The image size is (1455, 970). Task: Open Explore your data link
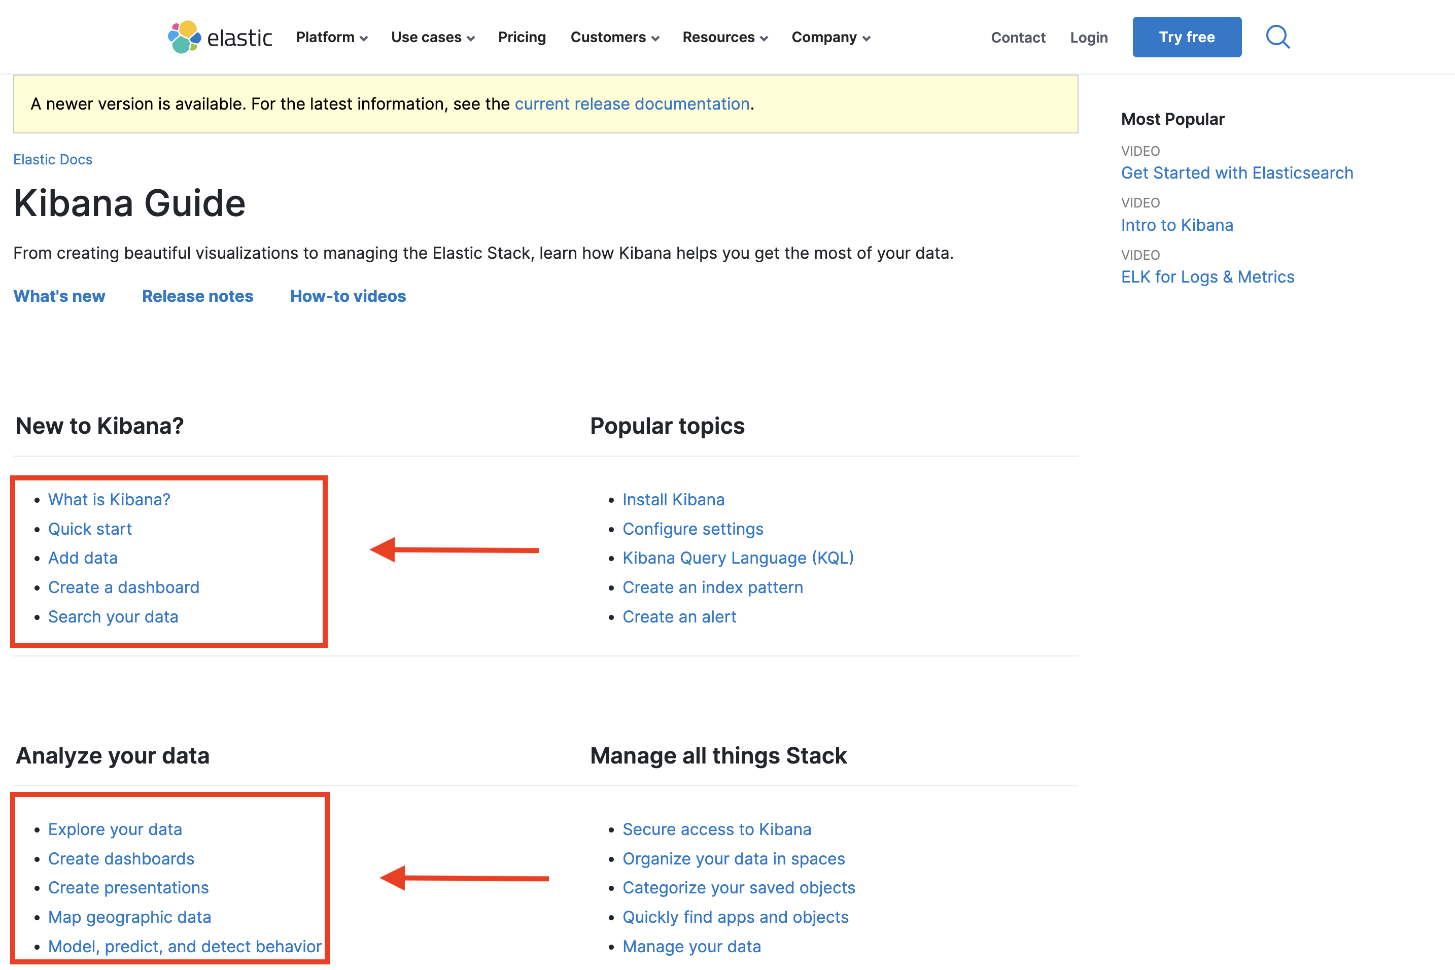point(115,829)
